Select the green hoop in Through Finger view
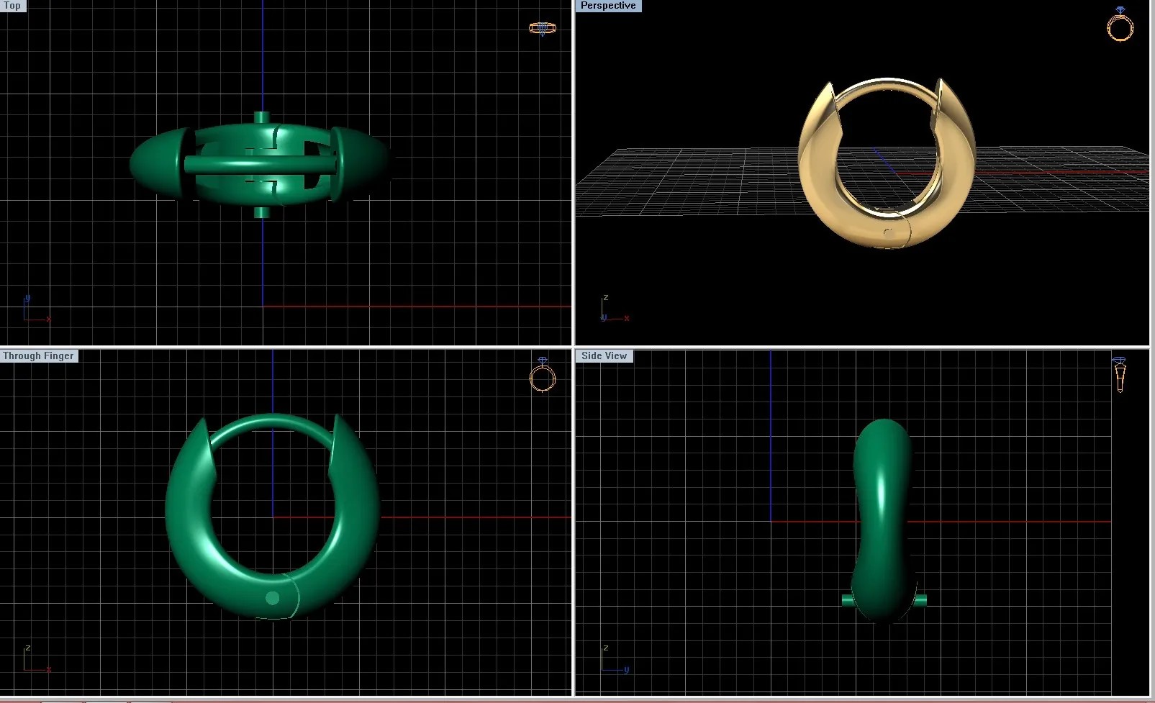The width and height of the screenshot is (1155, 703). point(187,547)
